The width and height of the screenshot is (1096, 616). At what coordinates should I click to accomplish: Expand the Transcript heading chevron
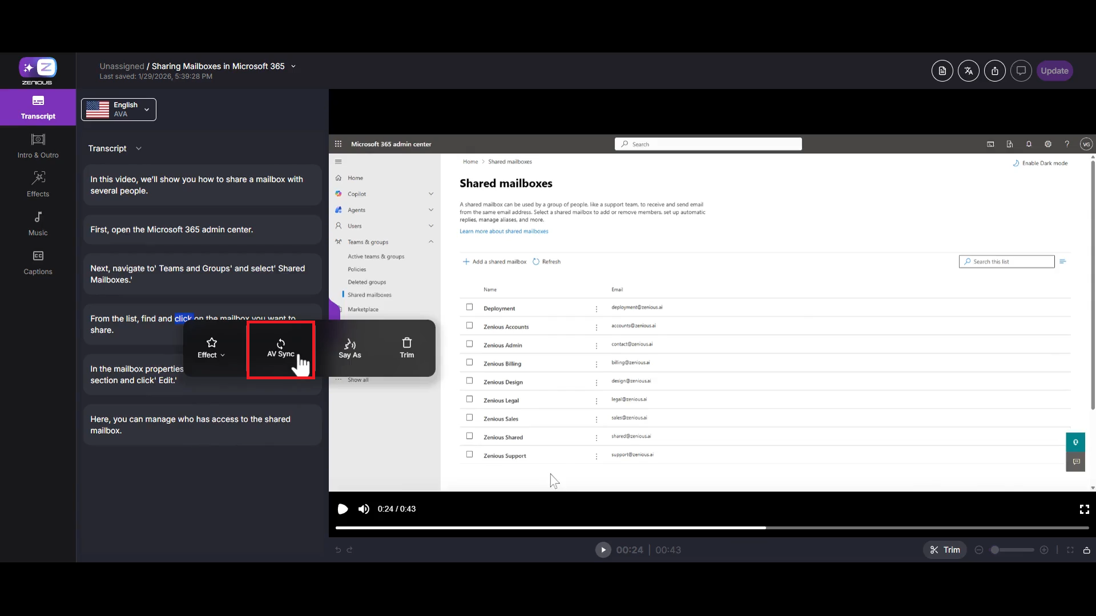coord(138,148)
